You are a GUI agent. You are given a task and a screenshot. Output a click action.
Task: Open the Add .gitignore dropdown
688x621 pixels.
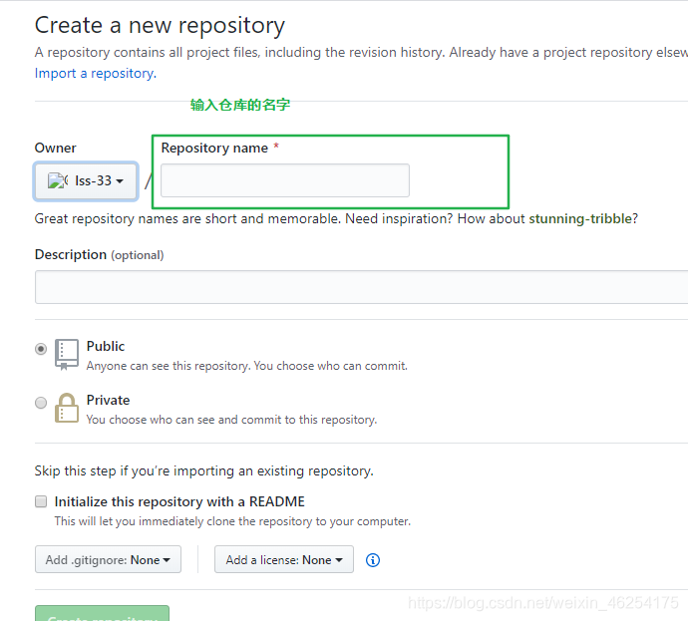click(x=108, y=559)
